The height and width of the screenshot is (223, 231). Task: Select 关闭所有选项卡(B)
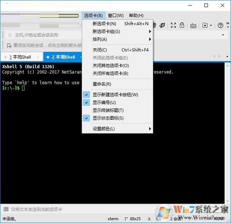[117, 74]
